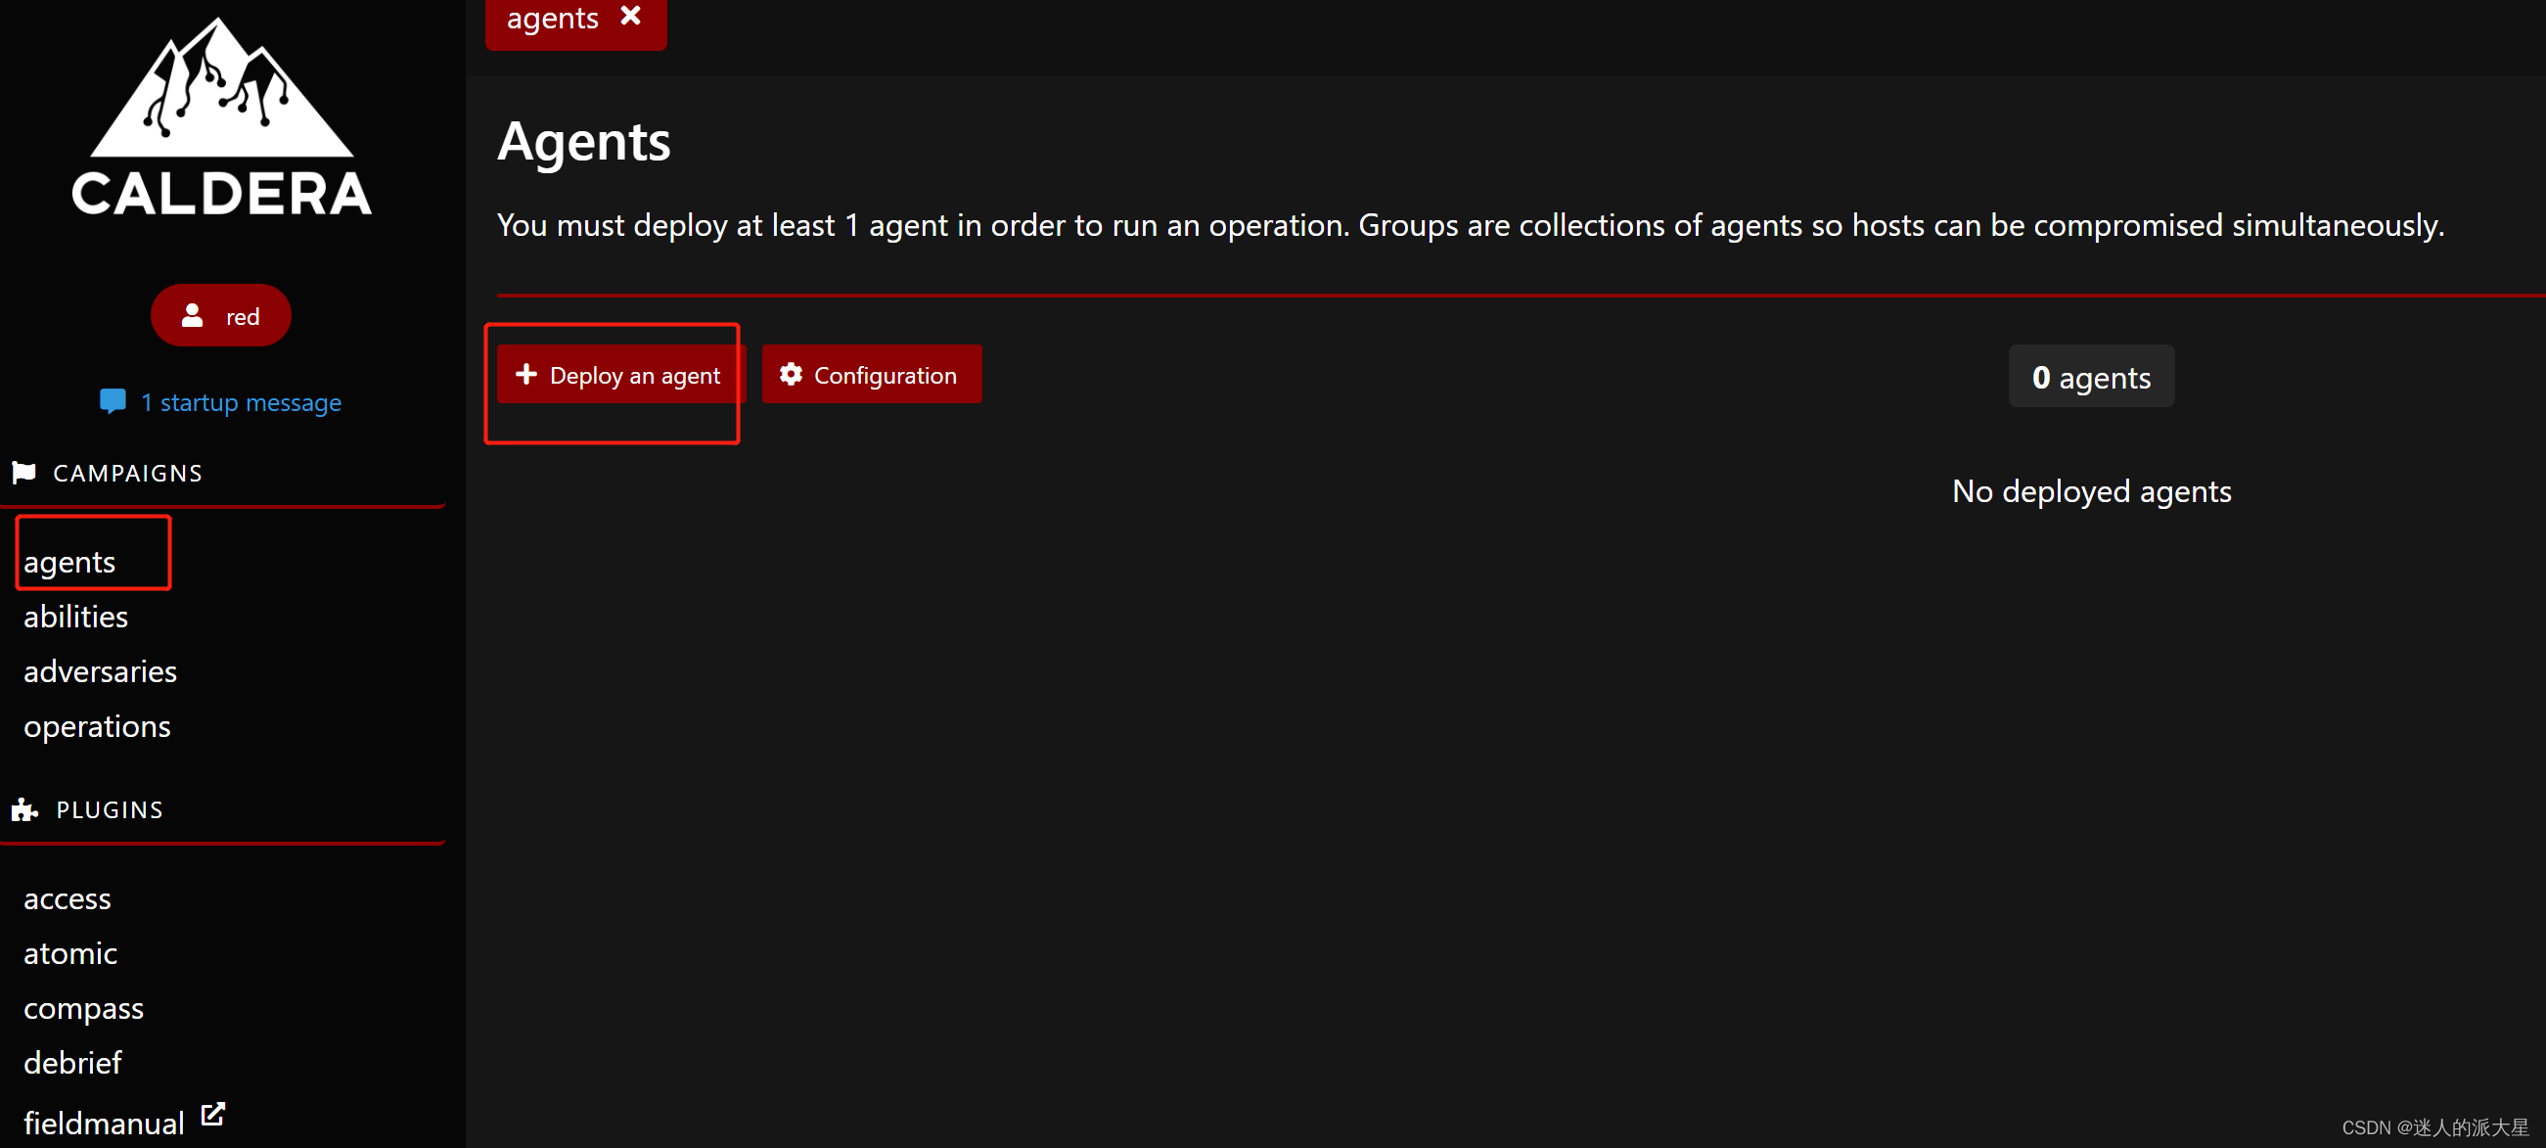Close the agents tab with X

[x=630, y=16]
